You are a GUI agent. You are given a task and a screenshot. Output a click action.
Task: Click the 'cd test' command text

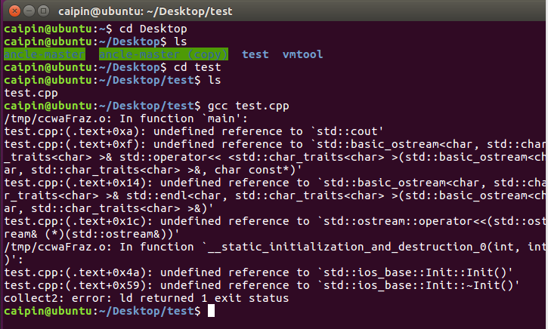coord(197,67)
